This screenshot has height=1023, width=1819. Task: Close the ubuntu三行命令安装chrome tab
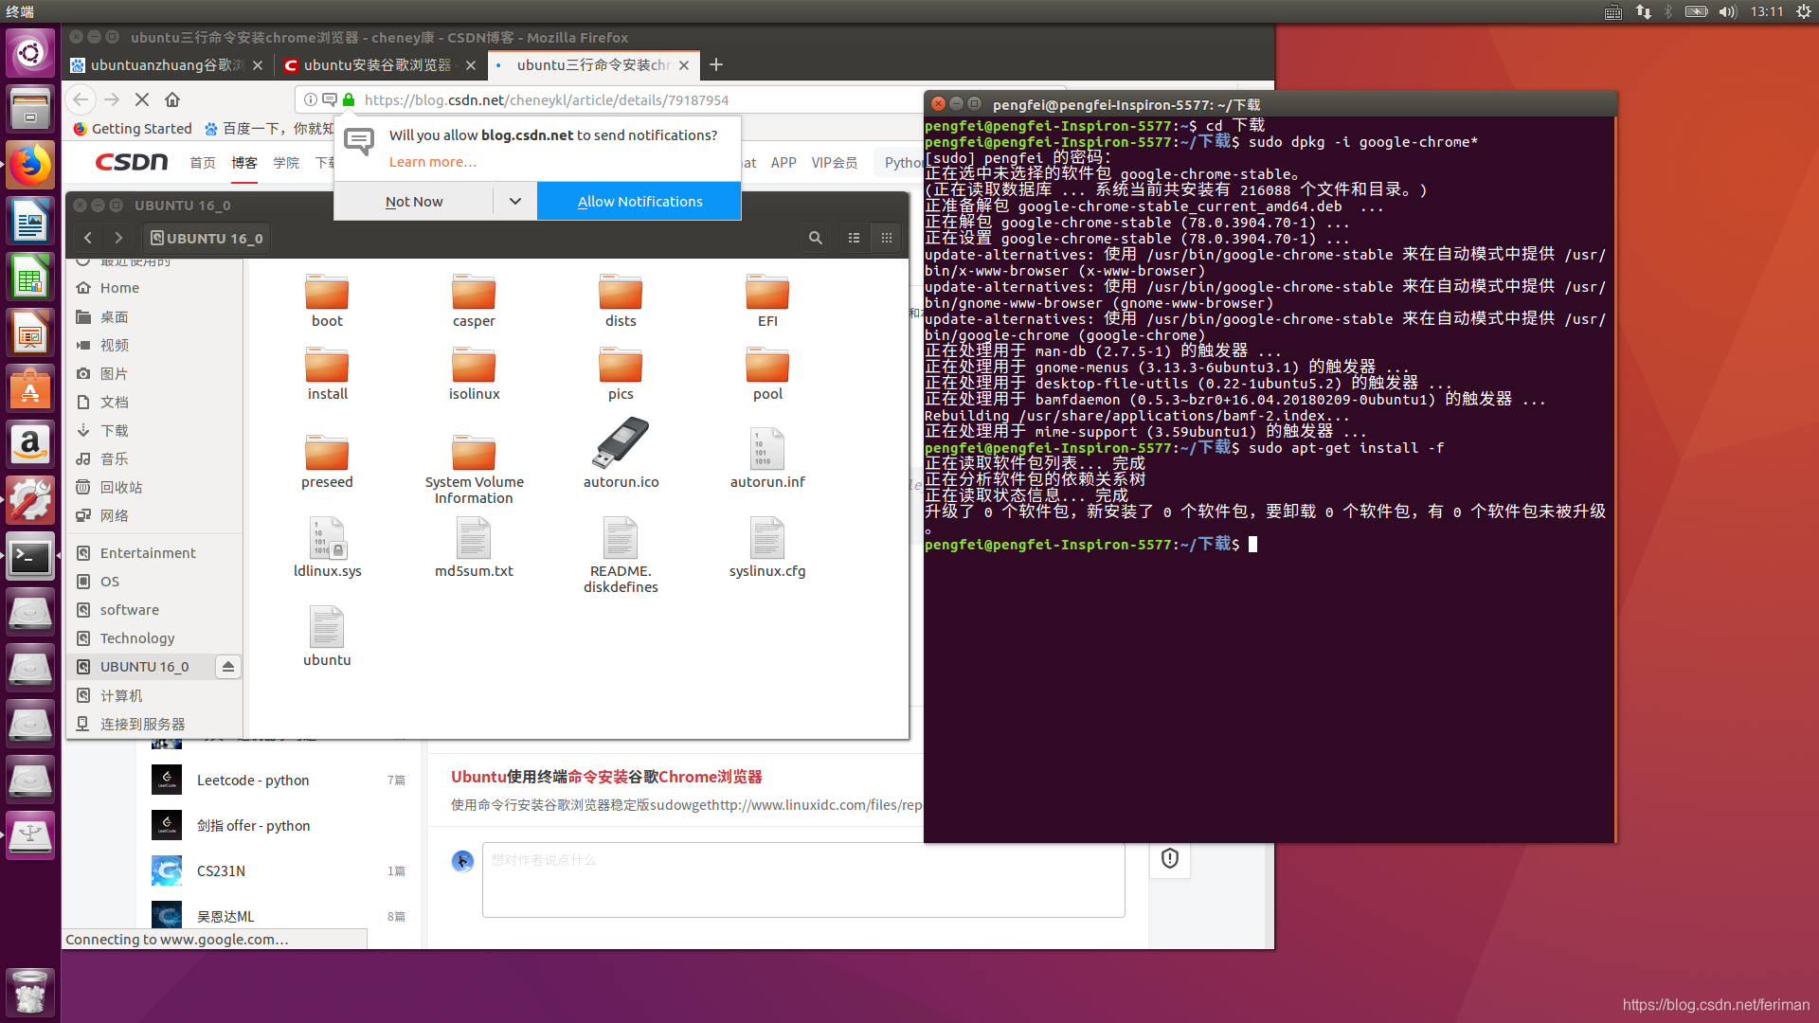684,65
